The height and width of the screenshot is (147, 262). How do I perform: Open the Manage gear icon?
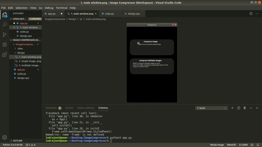click(x=5, y=137)
